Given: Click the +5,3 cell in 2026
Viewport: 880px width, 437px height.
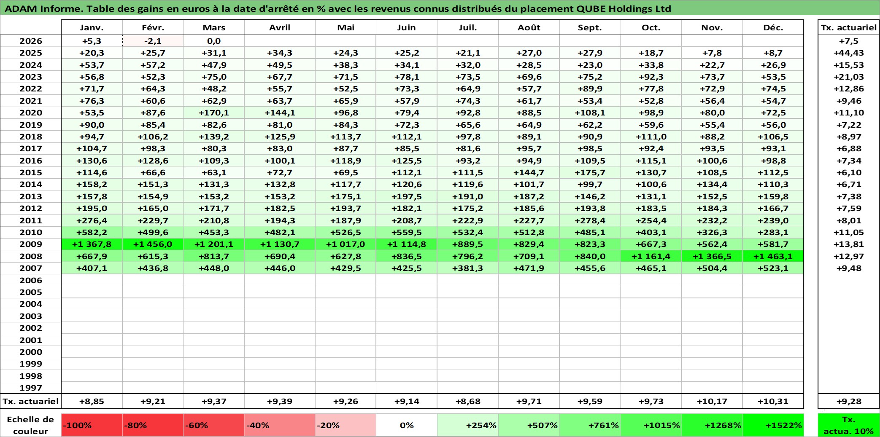Looking at the screenshot, I should point(92,41).
